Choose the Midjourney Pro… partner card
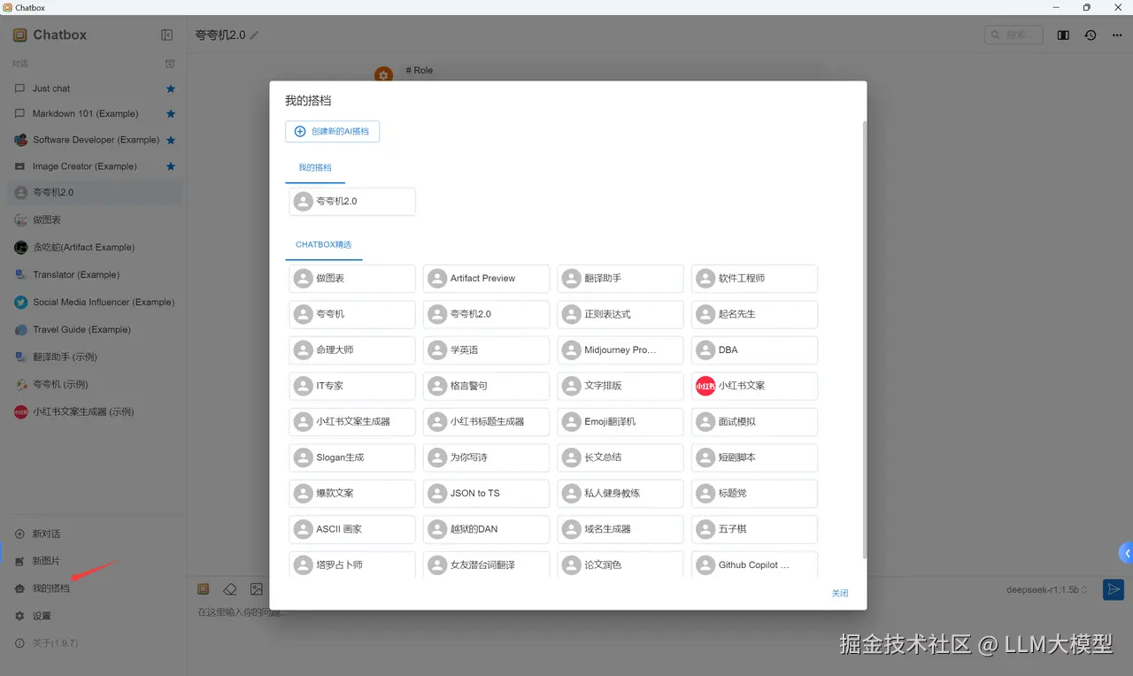Viewport: 1133px width, 676px height. tap(620, 350)
